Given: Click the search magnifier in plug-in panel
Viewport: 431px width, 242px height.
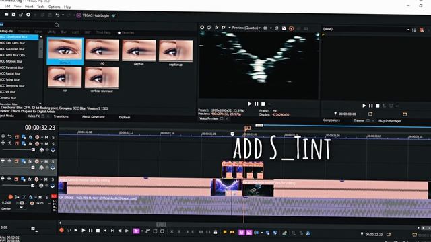Looking at the screenshot, I should point(57,25).
